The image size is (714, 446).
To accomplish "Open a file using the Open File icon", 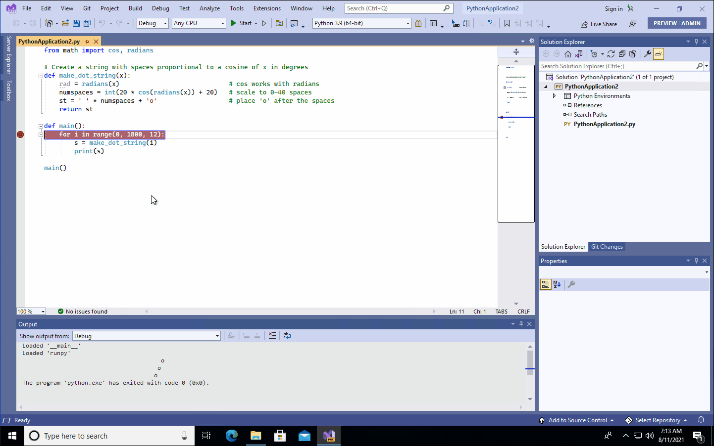I will (65, 23).
